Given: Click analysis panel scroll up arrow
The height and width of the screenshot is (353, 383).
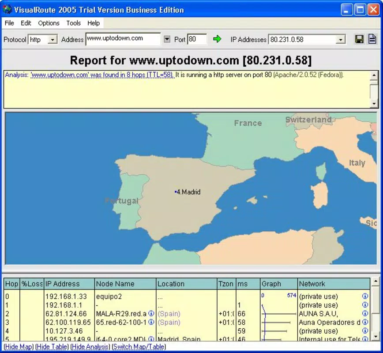Looking at the screenshot, I should click(374, 75).
